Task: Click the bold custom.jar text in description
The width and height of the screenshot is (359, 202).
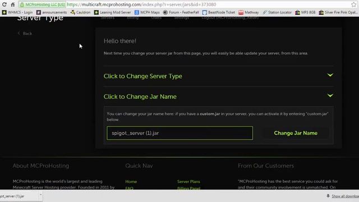Action: pos(210,114)
